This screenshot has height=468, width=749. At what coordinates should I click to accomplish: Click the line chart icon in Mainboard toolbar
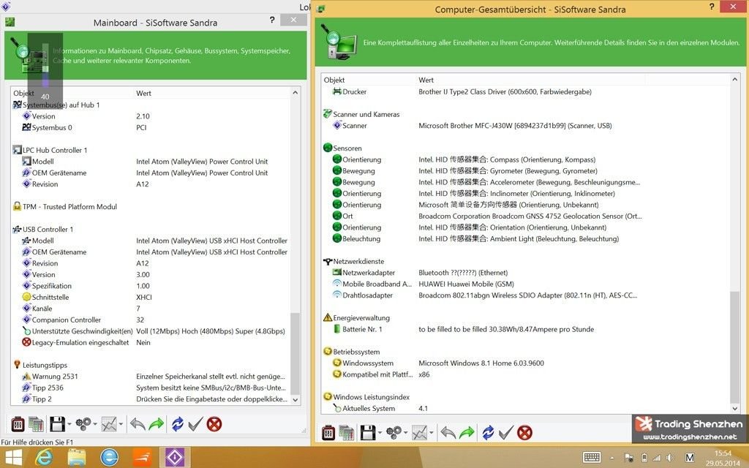[109, 424]
